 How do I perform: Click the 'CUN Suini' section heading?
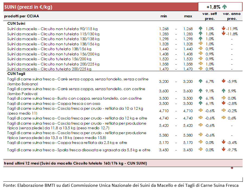click(16, 23)
